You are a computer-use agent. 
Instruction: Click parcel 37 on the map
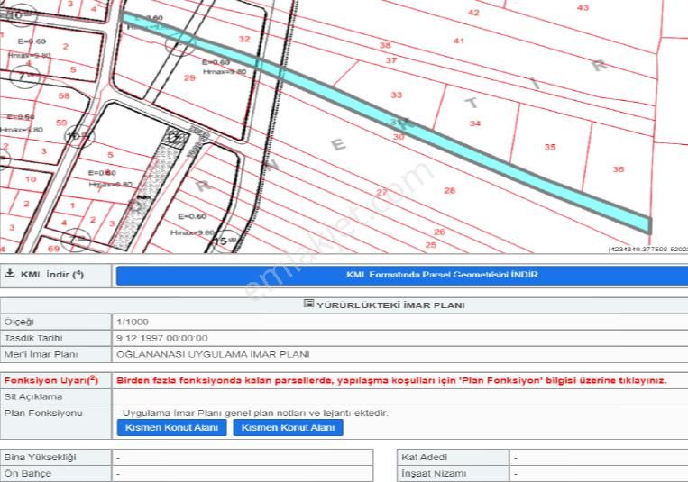point(391,60)
